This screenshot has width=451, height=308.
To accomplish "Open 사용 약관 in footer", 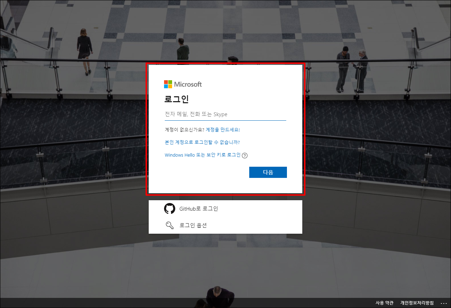I will (384, 303).
